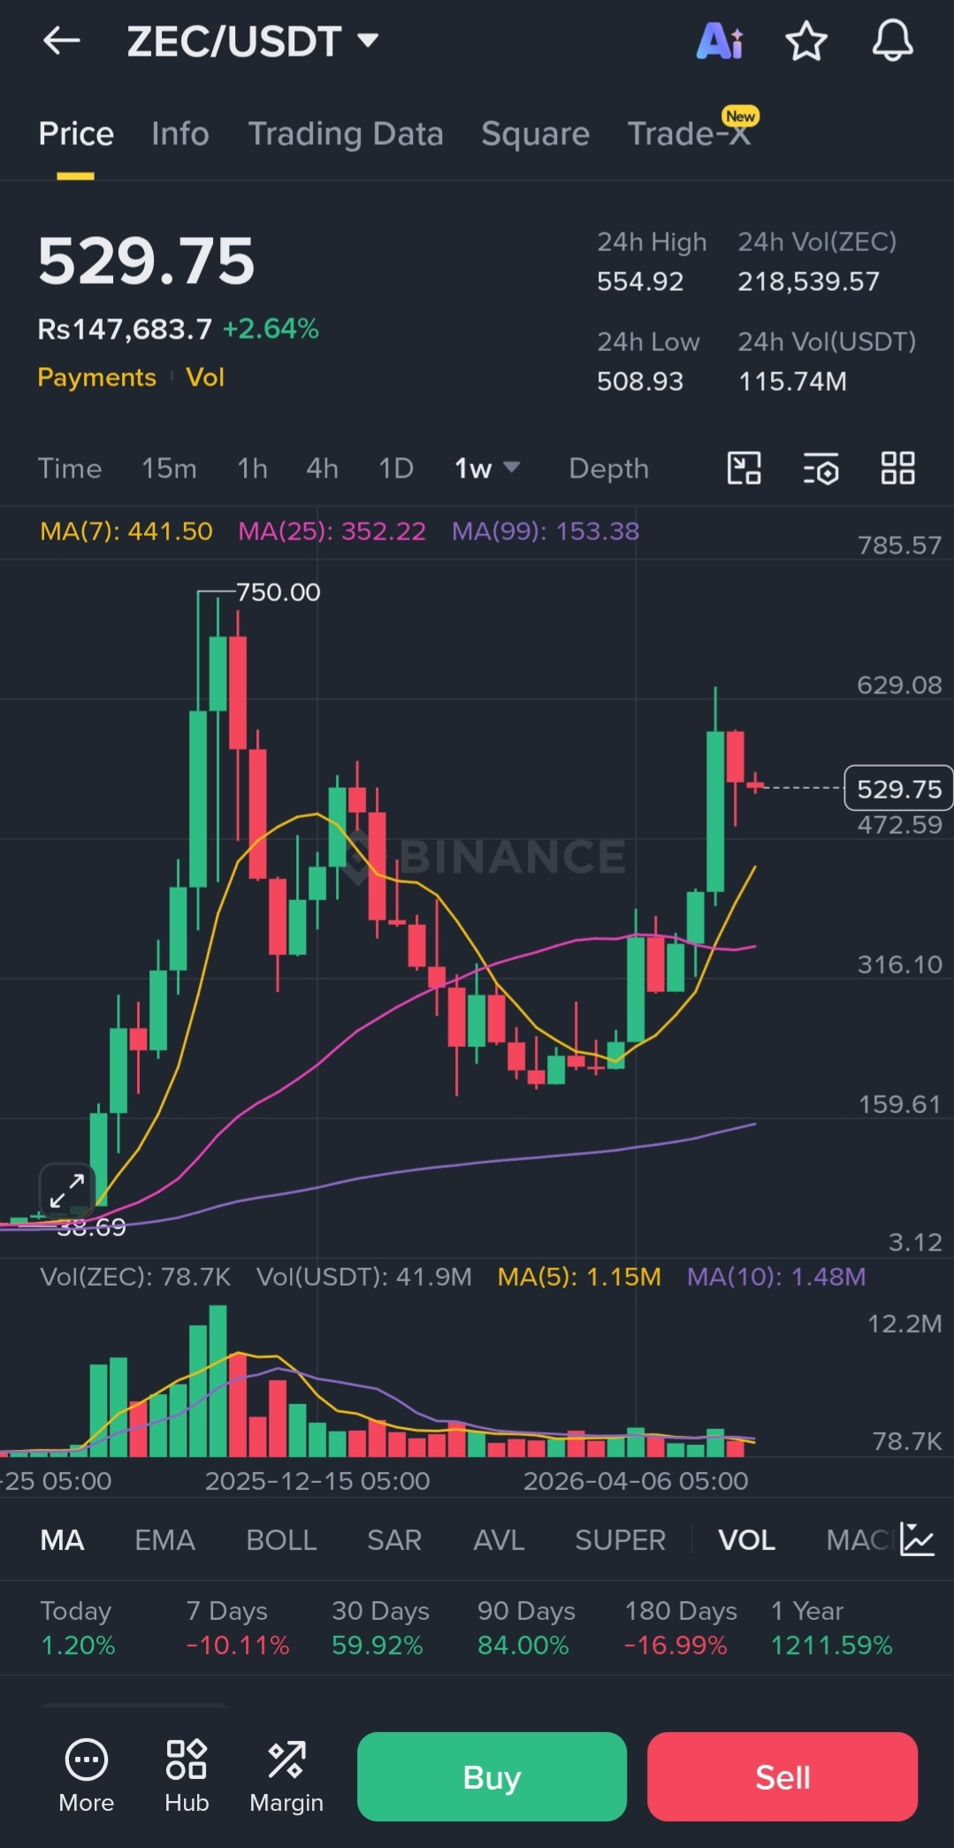
Task: Tap the large price 529.75
Action: [x=146, y=261]
